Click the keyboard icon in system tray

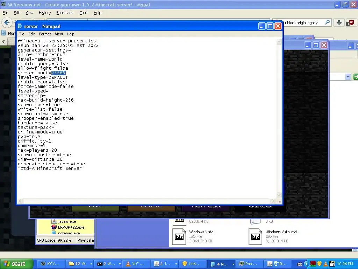pyautogui.click(x=300, y=264)
